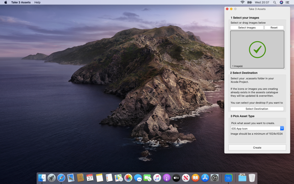The width and height of the screenshot is (294, 184).
Task: Open Launchpad rocket icon in dock
Action: [52, 178]
